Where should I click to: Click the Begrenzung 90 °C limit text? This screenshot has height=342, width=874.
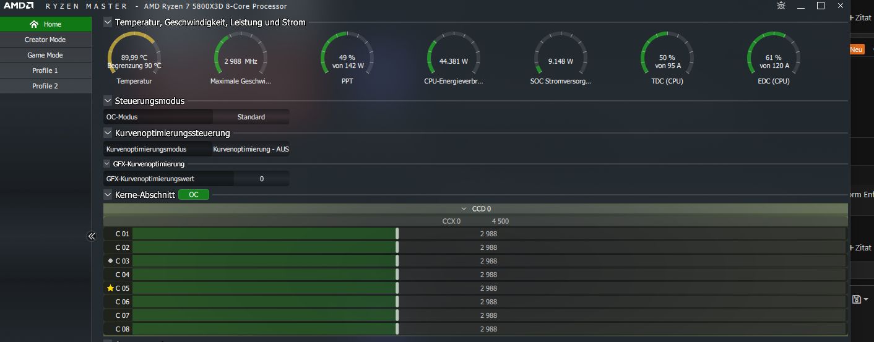click(134, 66)
